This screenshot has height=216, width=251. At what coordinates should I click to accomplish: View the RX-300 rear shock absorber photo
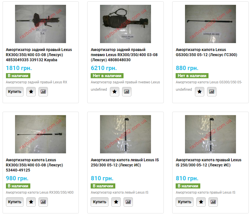41,24
